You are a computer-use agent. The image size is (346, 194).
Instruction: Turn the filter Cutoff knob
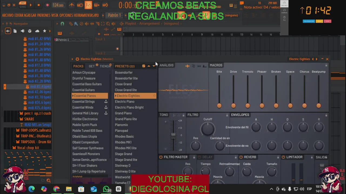[208, 129]
